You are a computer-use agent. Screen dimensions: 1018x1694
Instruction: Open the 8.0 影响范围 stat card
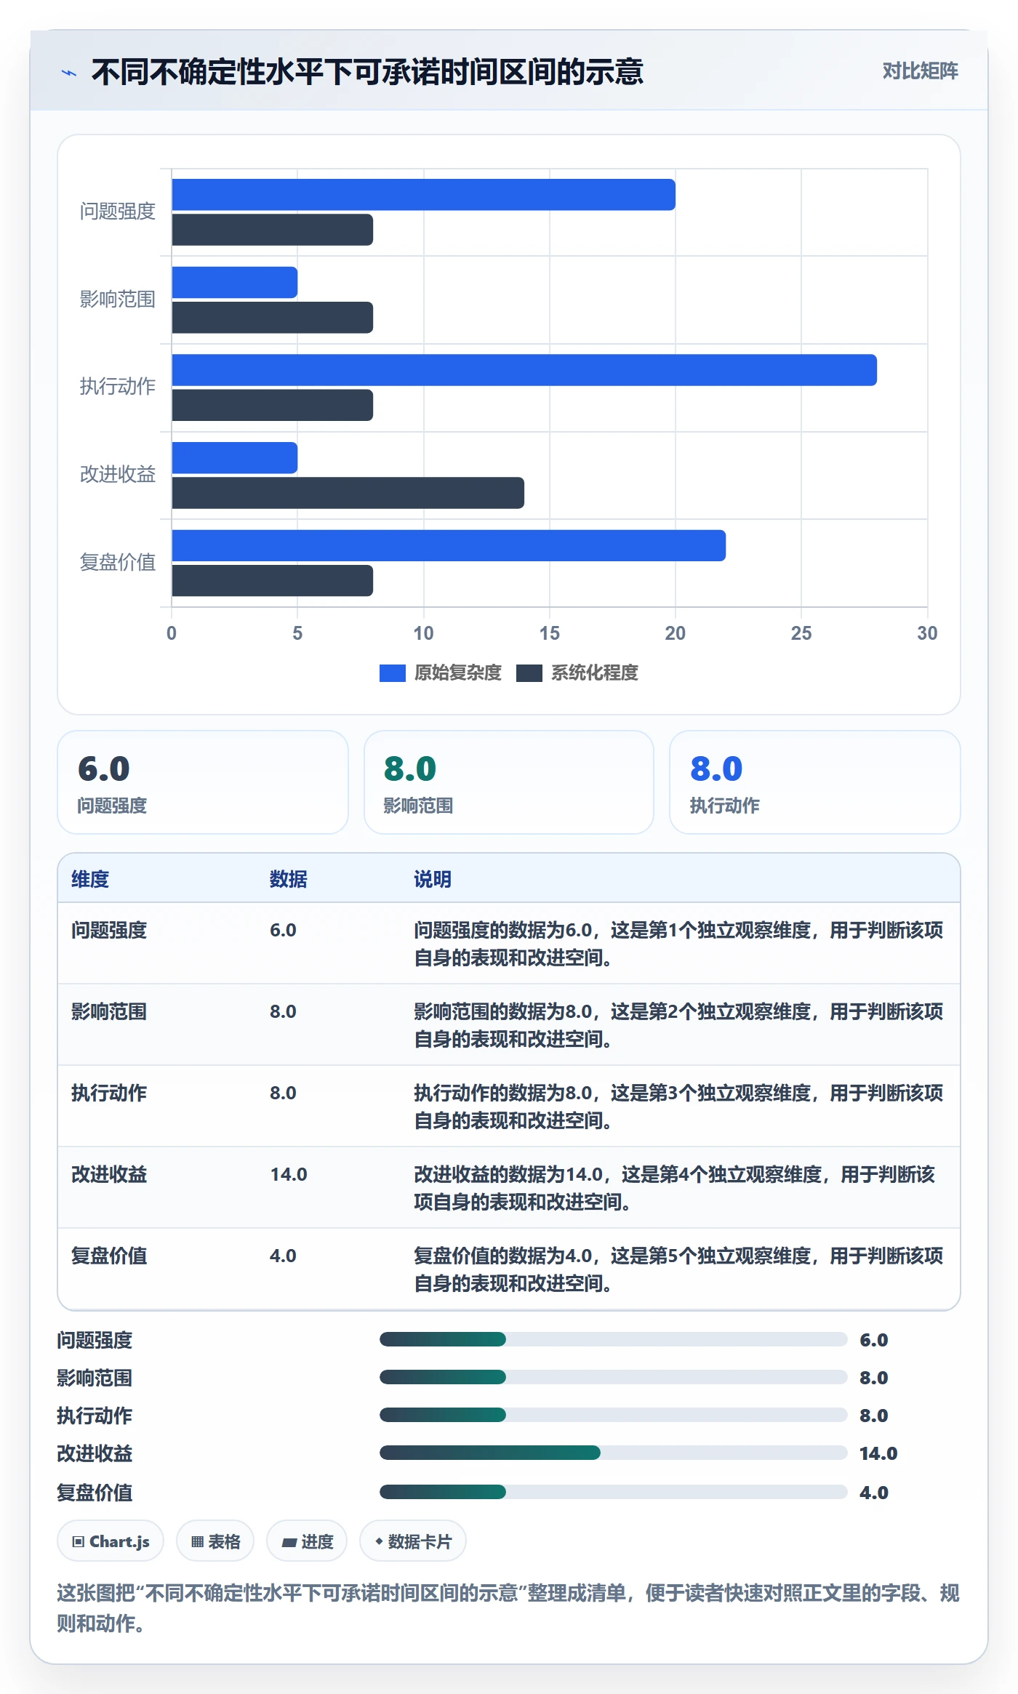click(x=509, y=782)
